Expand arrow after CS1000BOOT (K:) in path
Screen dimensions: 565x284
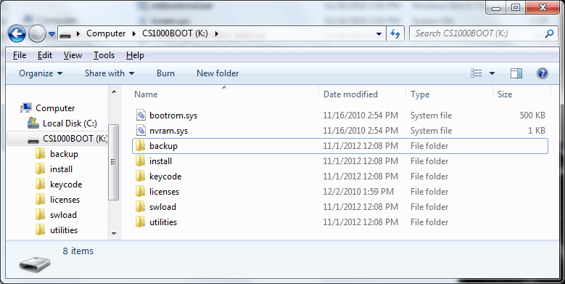click(x=217, y=34)
